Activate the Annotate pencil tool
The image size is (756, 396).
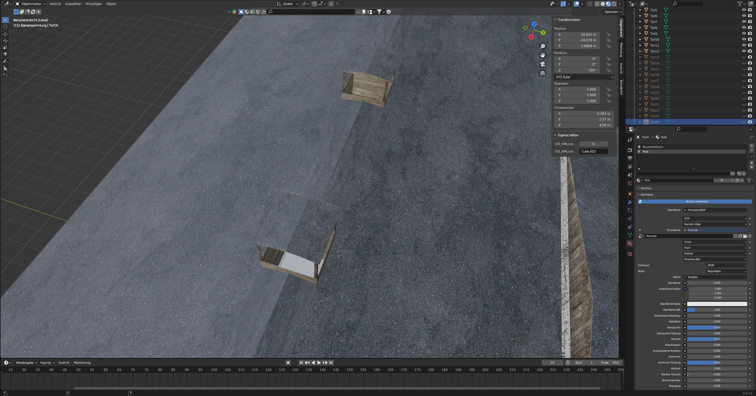click(x=5, y=61)
